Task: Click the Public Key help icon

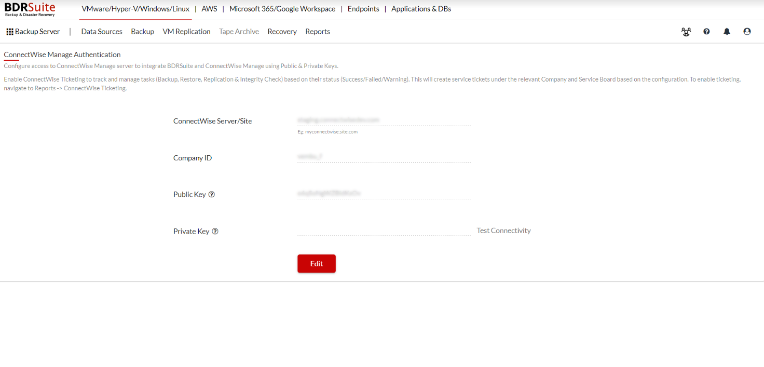Action: 212,195
